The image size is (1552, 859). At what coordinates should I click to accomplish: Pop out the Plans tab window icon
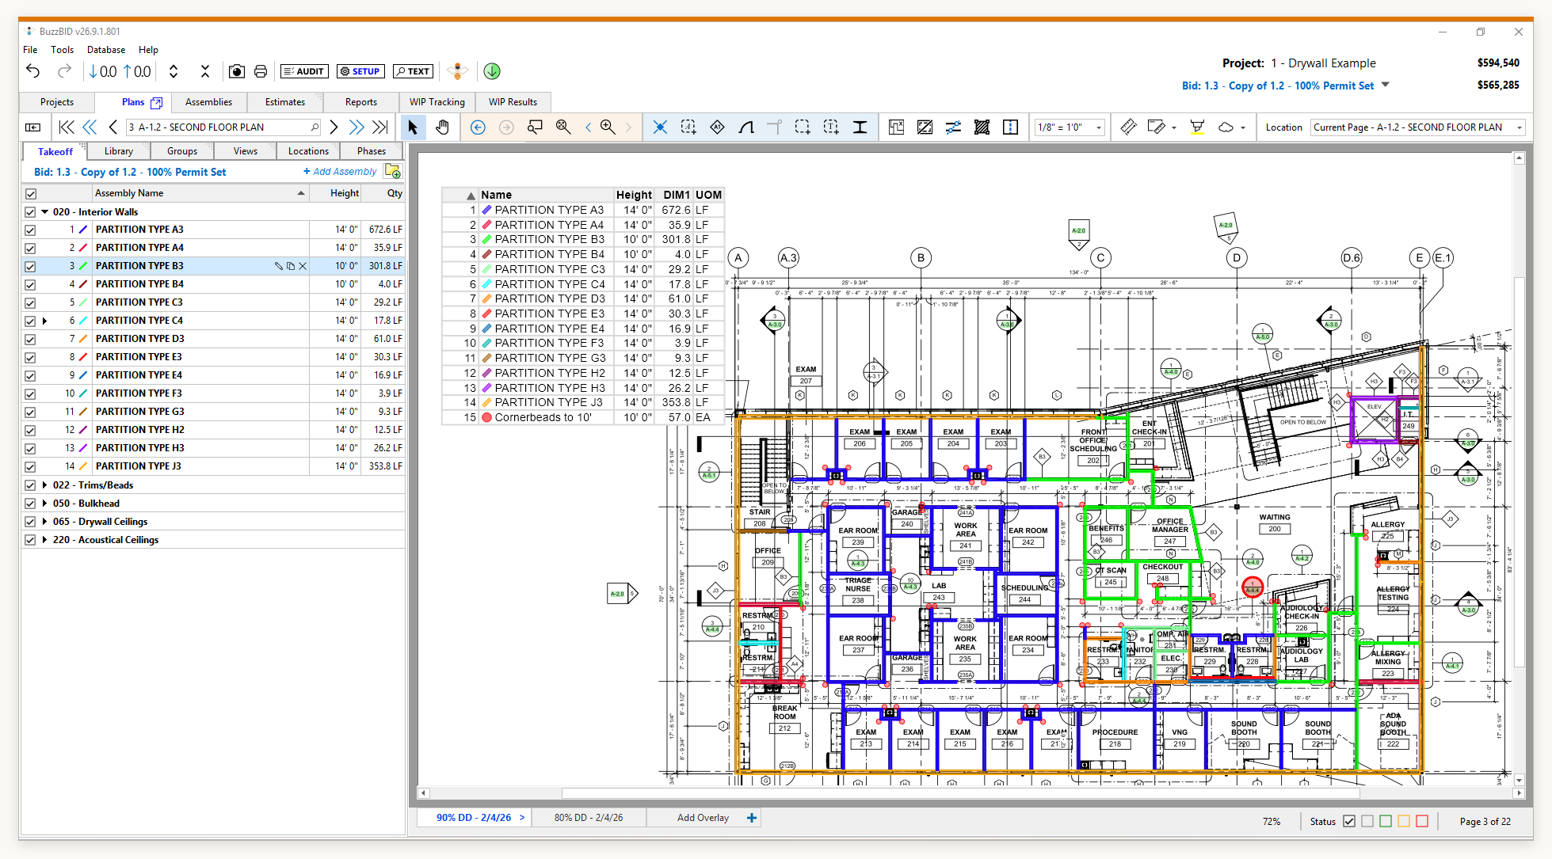[157, 103]
